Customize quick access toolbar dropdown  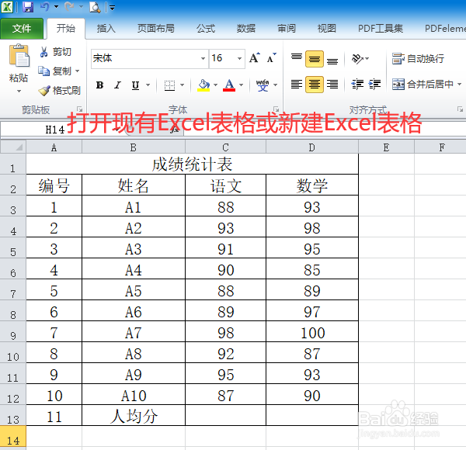112,8
